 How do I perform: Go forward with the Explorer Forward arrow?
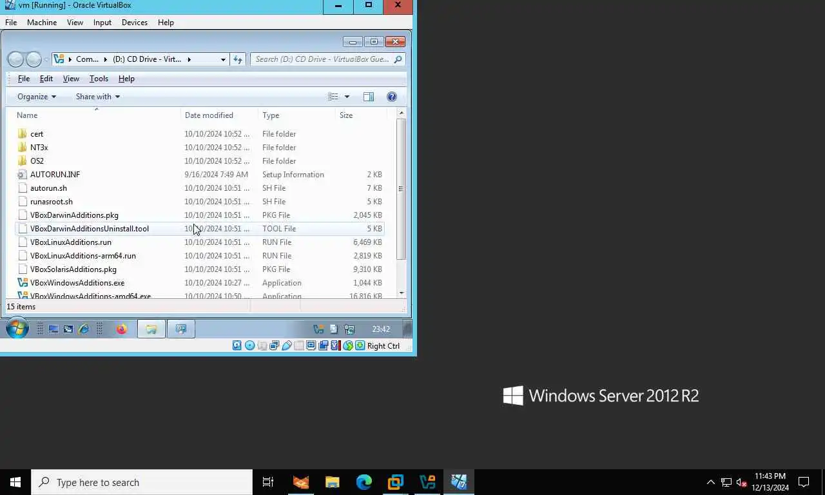[34, 59]
